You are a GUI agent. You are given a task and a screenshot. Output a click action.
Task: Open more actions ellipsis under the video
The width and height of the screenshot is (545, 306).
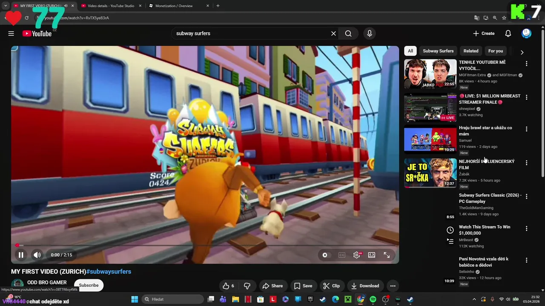pyautogui.click(x=393, y=286)
